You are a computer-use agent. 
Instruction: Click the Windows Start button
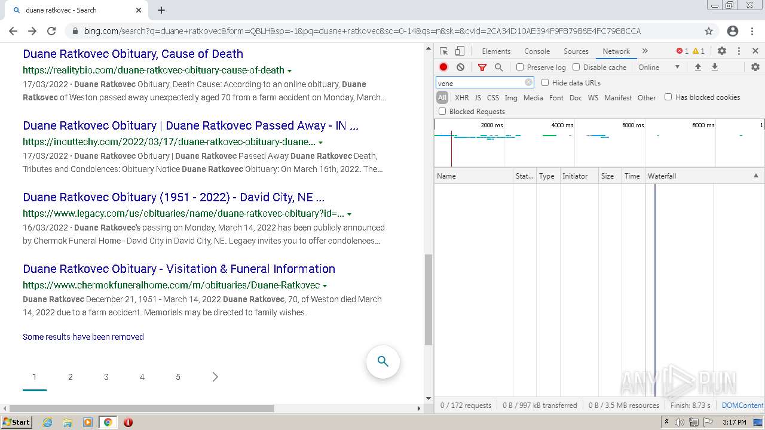pos(16,422)
